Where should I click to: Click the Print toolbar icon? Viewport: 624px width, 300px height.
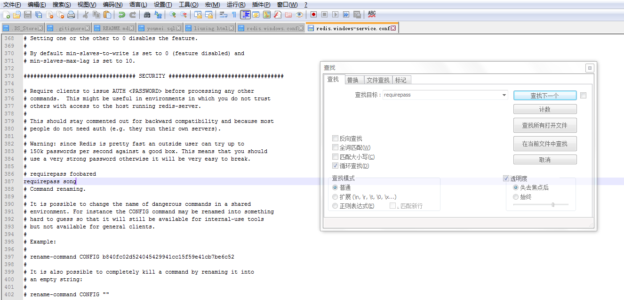(x=70, y=15)
